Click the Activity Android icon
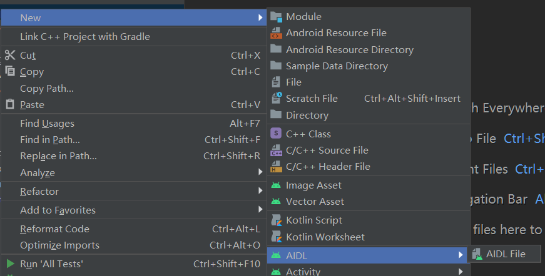 276,272
